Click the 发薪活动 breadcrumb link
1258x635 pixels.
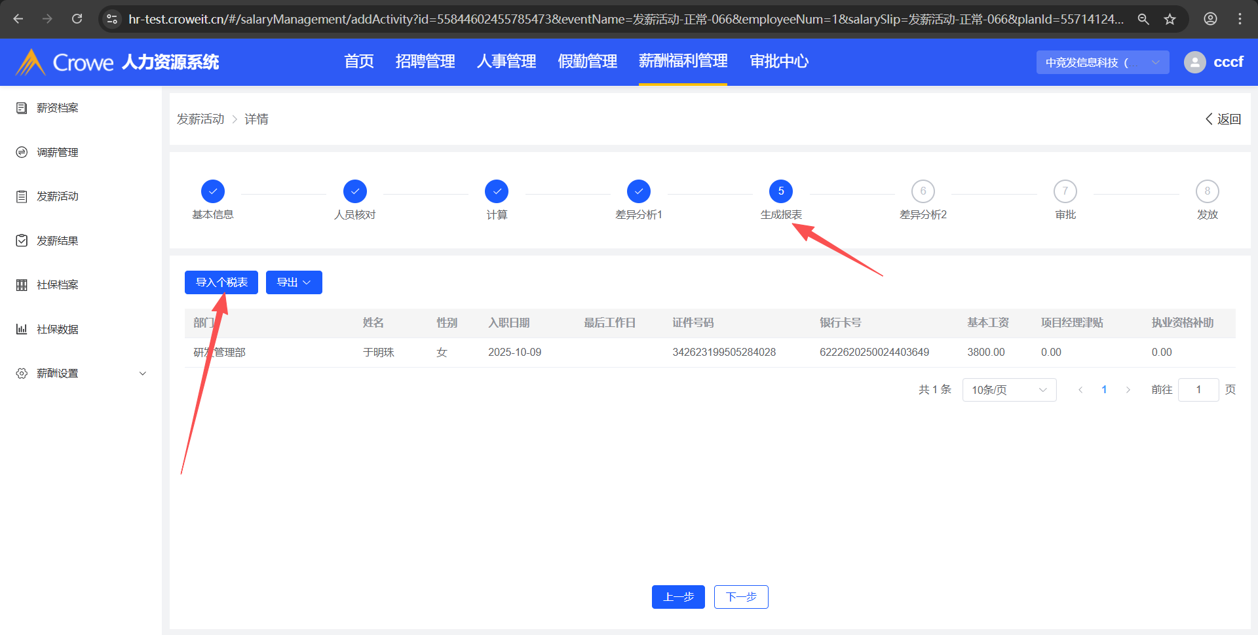200,119
